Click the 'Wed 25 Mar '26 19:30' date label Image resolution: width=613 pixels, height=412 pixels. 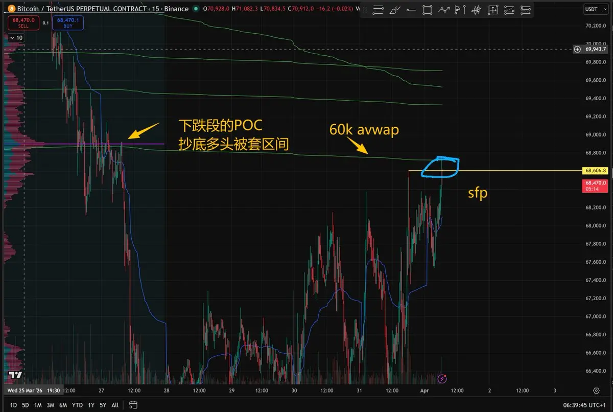pyautogui.click(x=34, y=391)
